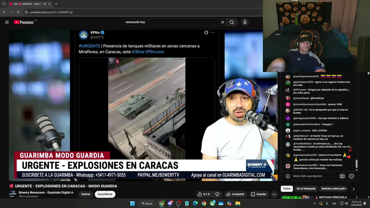Show hidden tray icons chevron
Viewport: 370px width, 208px height.
pyautogui.click(x=314, y=203)
